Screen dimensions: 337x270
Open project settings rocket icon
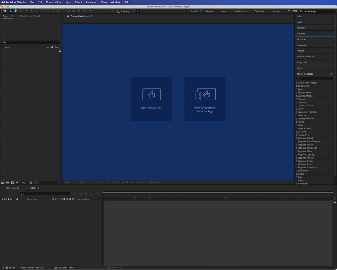17,183
